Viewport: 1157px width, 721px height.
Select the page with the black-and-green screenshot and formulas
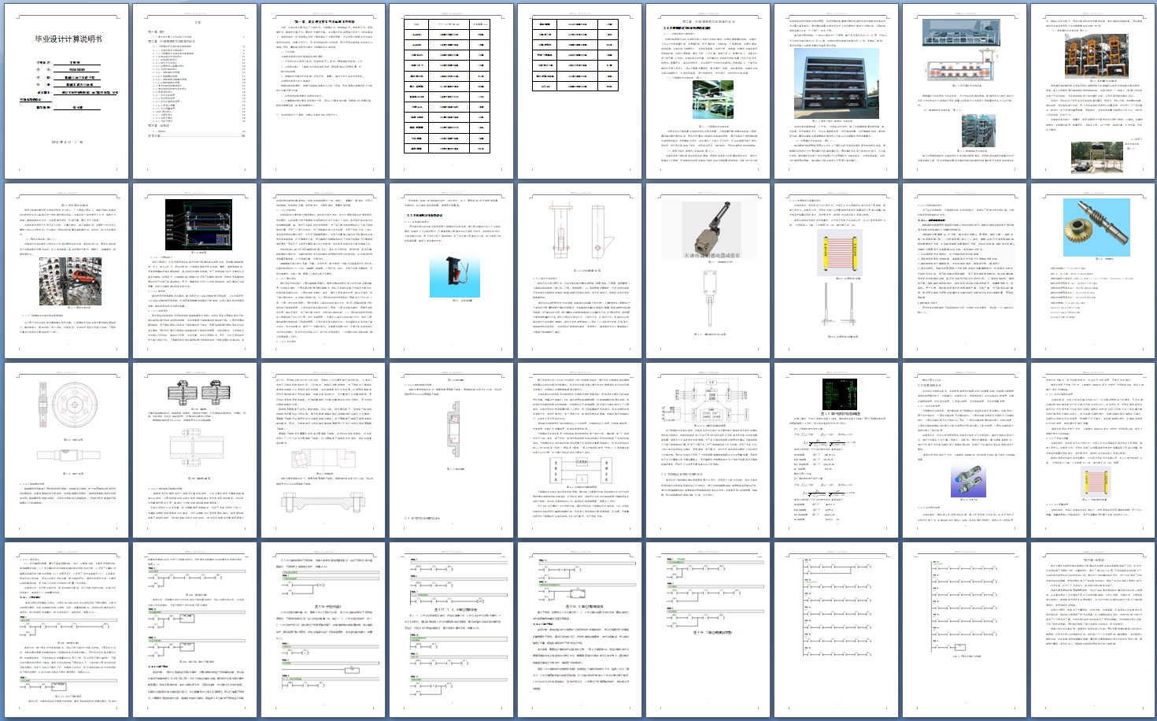click(x=836, y=450)
